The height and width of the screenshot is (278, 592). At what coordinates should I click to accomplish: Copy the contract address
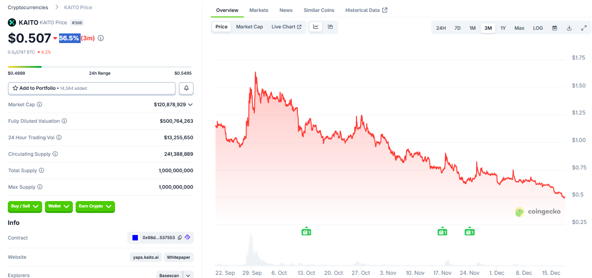click(x=180, y=238)
